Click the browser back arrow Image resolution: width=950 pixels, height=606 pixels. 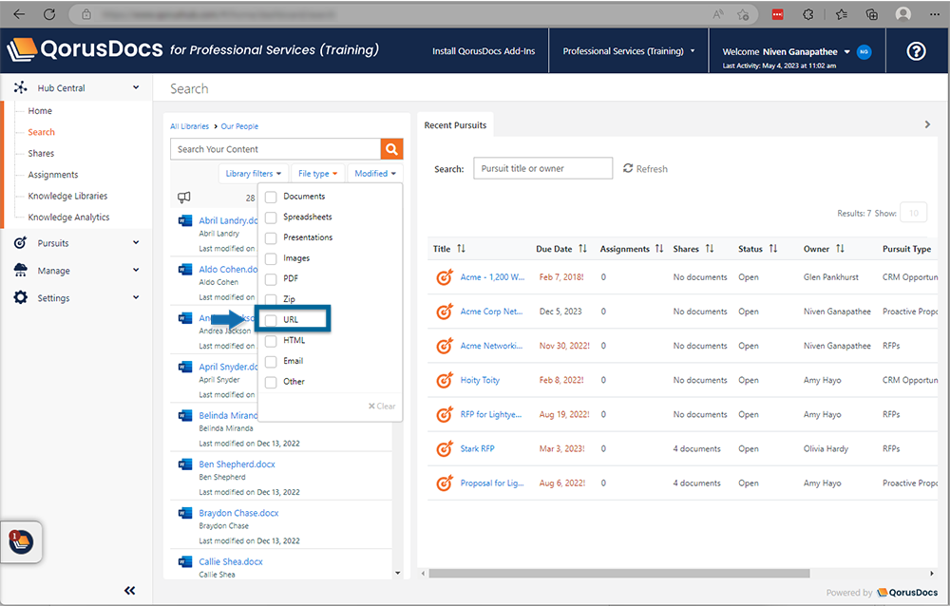click(x=19, y=14)
